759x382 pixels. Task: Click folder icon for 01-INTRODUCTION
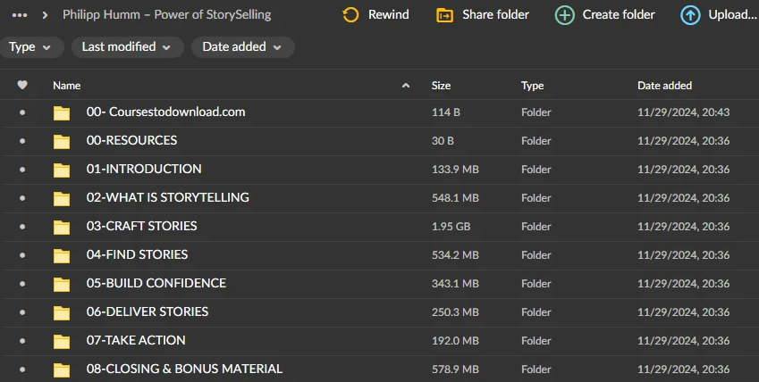tap(62, 170)
